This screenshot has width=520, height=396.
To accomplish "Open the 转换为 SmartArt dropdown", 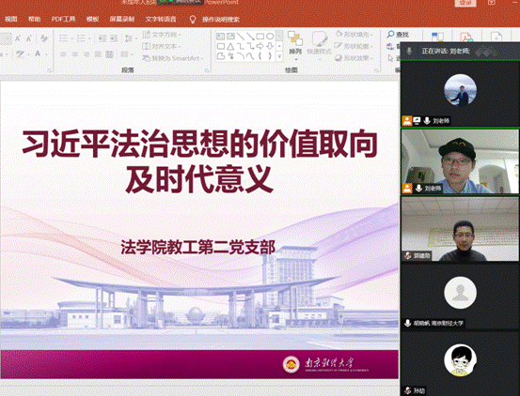I will click(x=173, y=58).
